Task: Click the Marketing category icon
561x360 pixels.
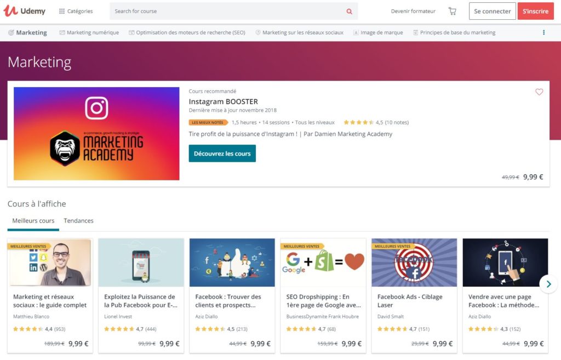Action: pos(11,32)
